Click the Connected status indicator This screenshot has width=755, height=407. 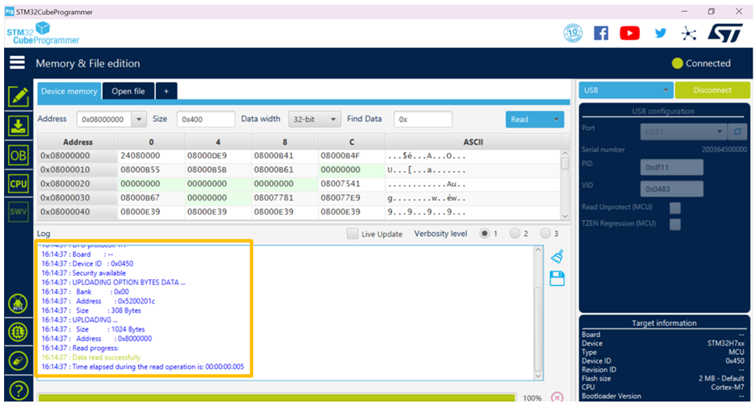tap(701, 63)
